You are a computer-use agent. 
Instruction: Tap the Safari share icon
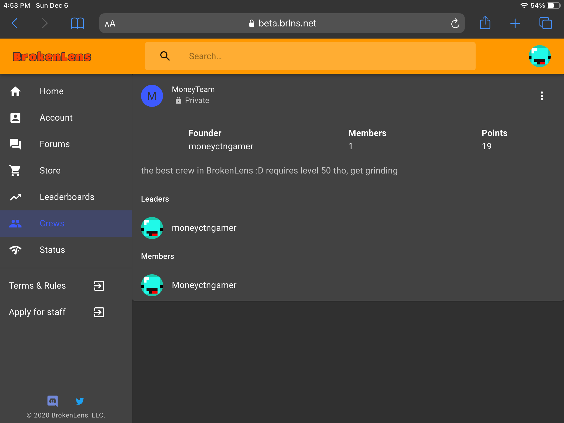coord(485,23)
